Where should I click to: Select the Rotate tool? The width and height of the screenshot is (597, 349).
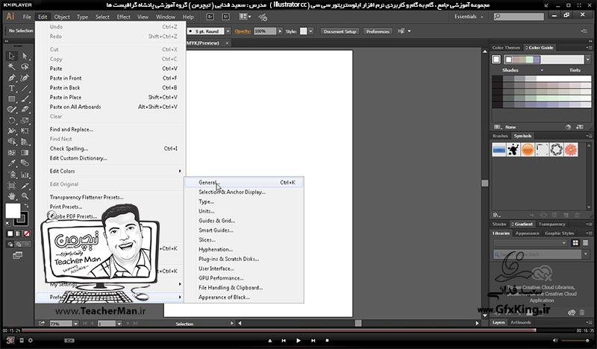click(11, 120)
